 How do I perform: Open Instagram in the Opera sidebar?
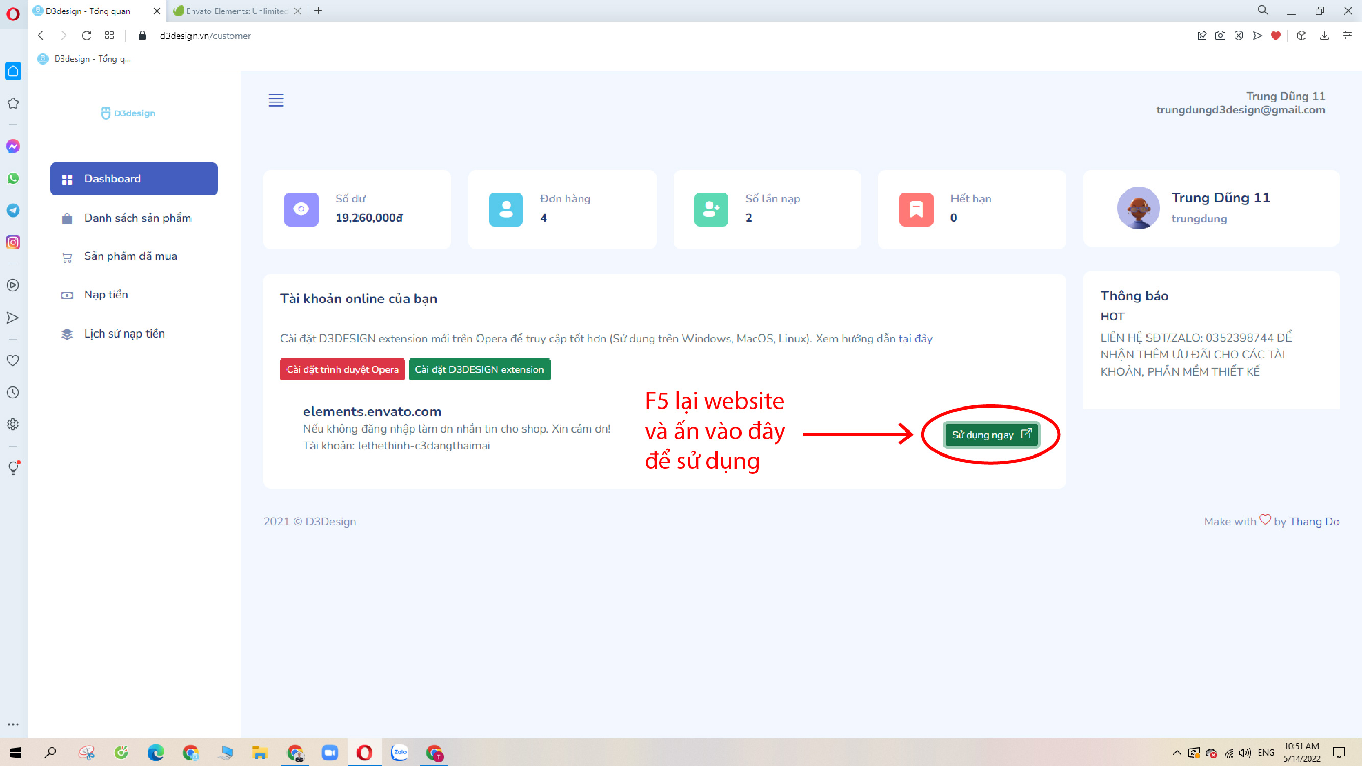tap(13, 242)
